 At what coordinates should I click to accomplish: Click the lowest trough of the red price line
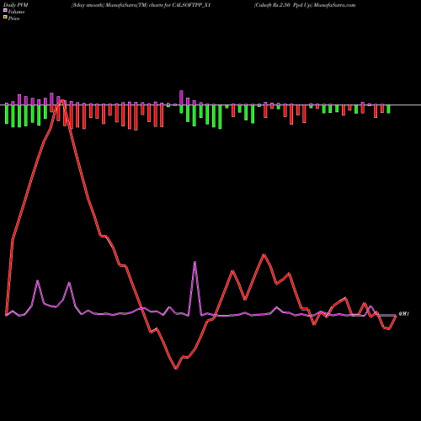(x=176, y=368)
